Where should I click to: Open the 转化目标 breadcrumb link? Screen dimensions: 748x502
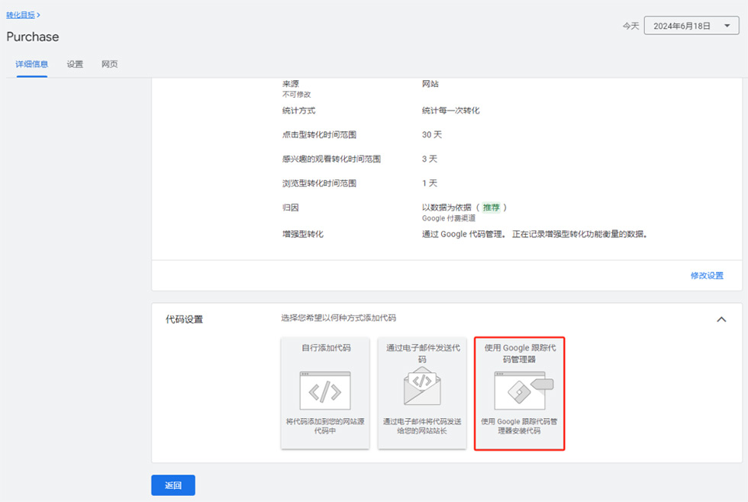pyautogui.click(x=21, y=14)
